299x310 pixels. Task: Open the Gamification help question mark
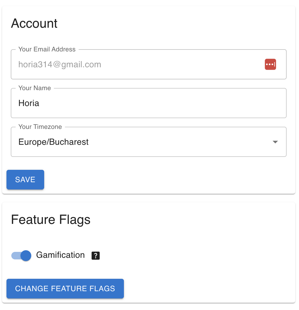95,255
